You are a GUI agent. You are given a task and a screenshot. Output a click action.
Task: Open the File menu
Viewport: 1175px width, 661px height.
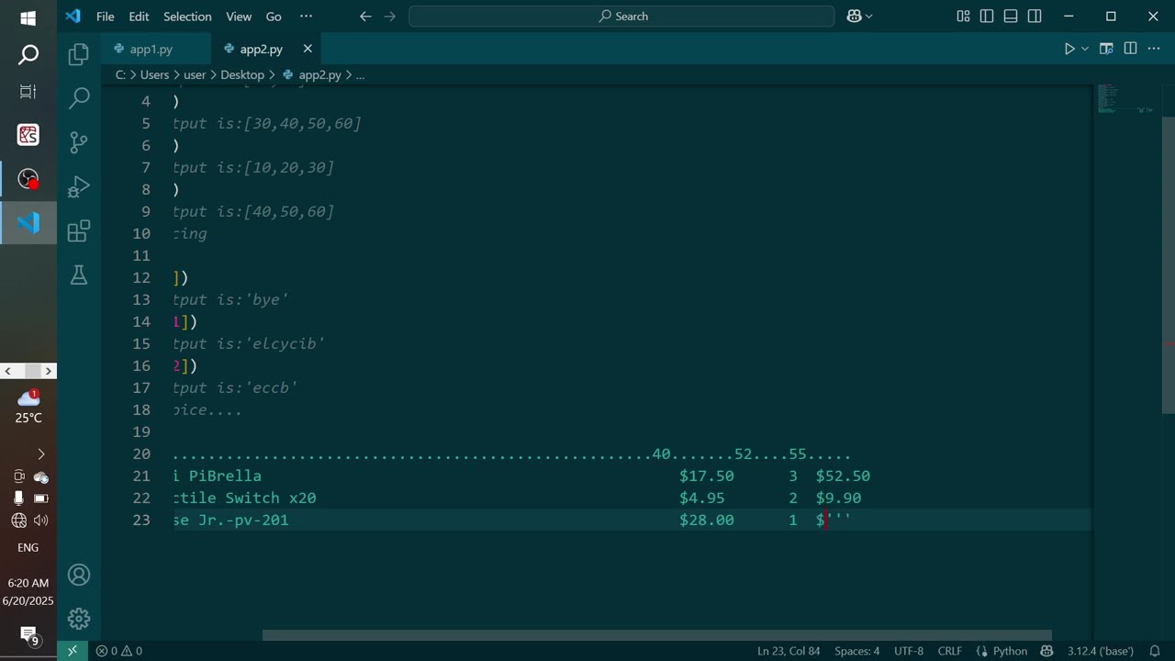point(106,17)
